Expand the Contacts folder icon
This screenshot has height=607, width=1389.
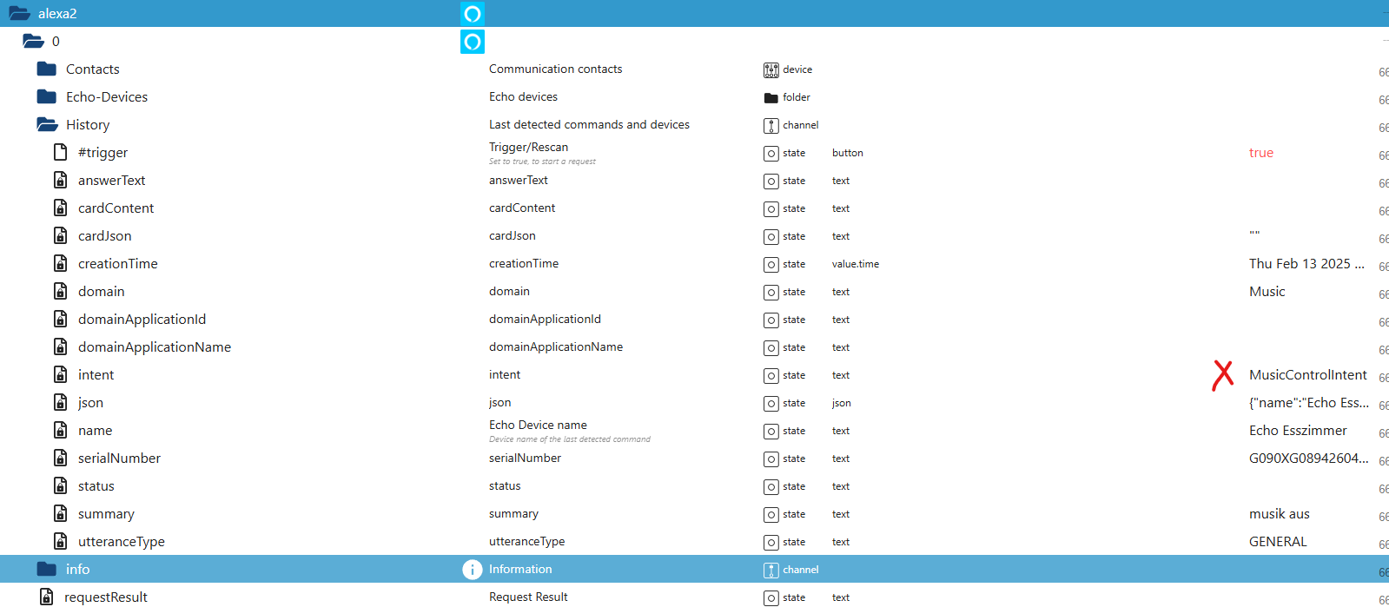pos(47,69)
